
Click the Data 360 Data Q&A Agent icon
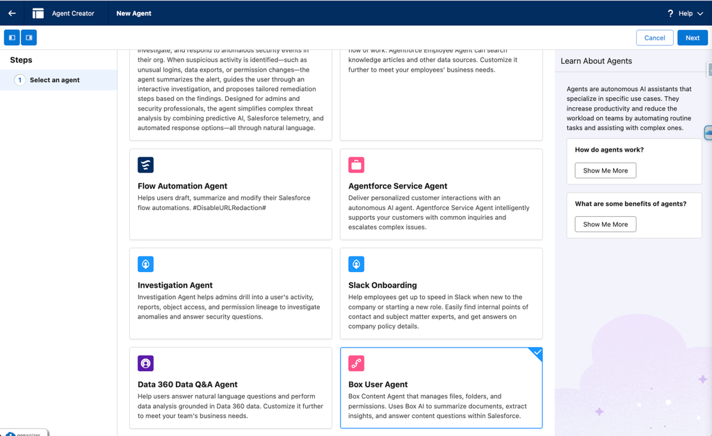(146, 363)
